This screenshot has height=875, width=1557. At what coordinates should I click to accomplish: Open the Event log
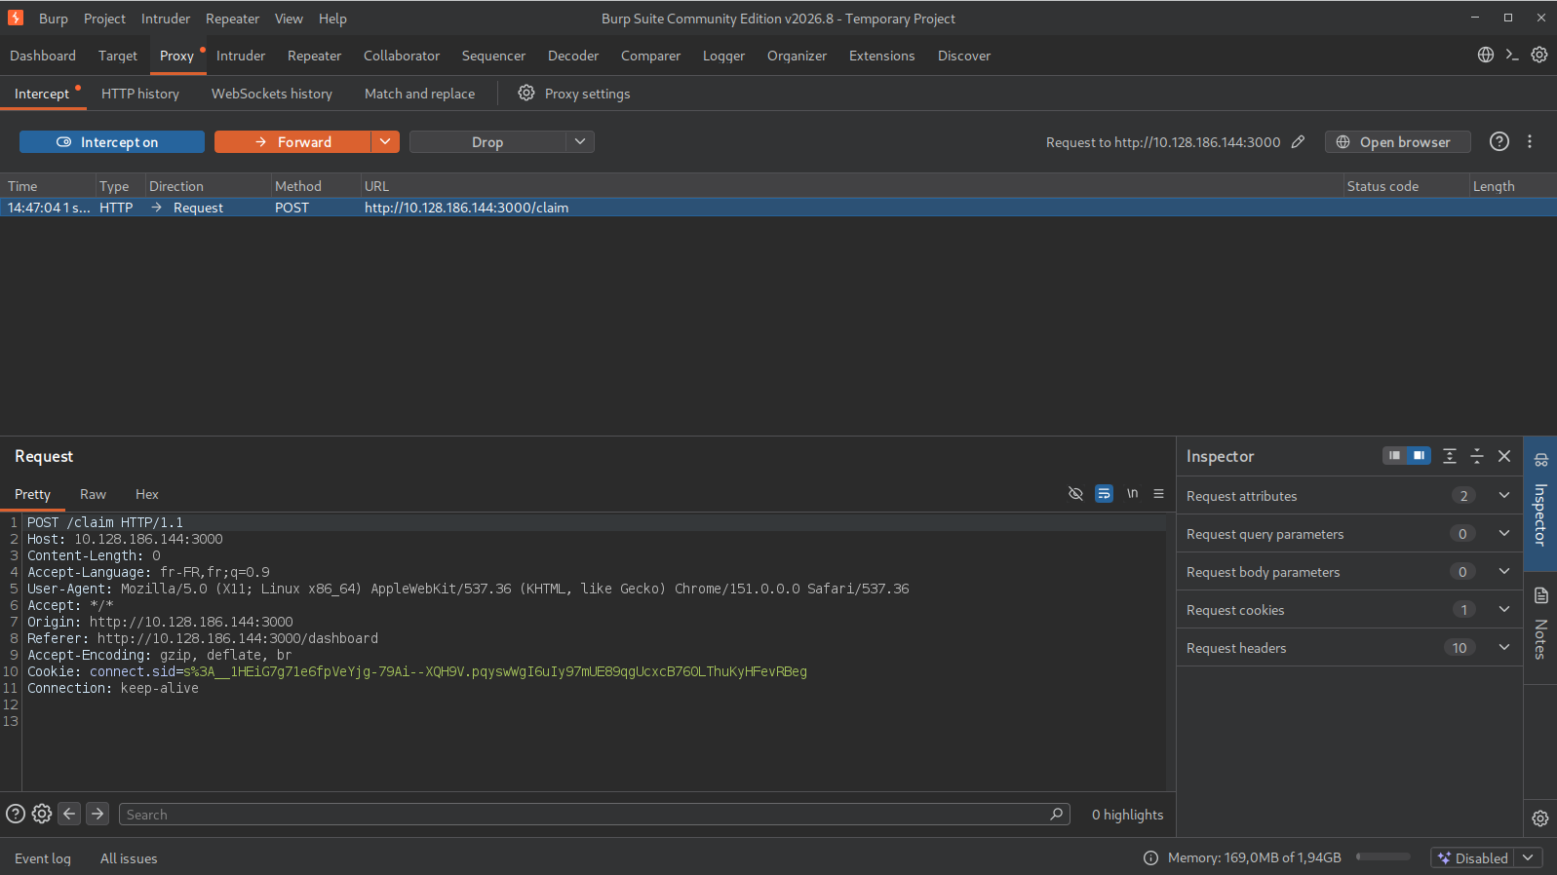tap(43, 858)
